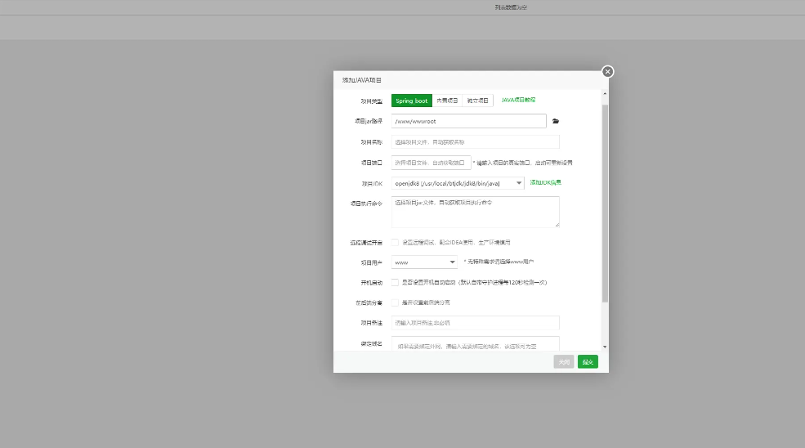Click the /www/wwwroot jar path field
805x448 pixels.
tap(468, 121)
